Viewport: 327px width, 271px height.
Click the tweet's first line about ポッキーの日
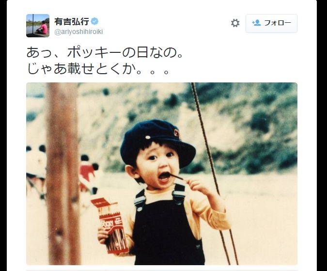[x=105, y=52]
